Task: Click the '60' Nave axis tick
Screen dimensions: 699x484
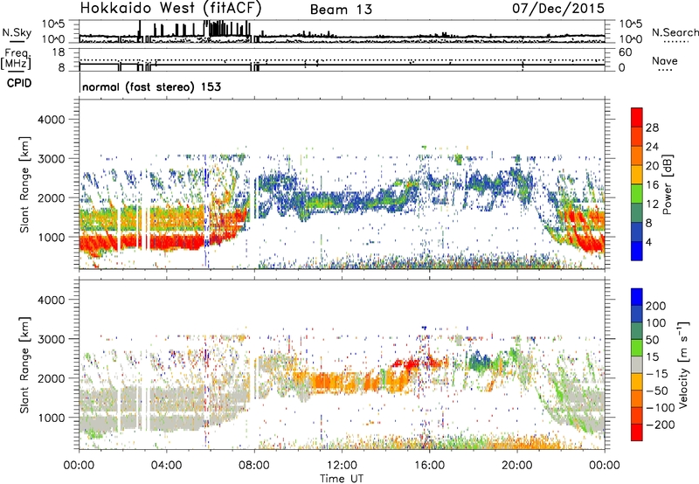Action: point(625,52)
